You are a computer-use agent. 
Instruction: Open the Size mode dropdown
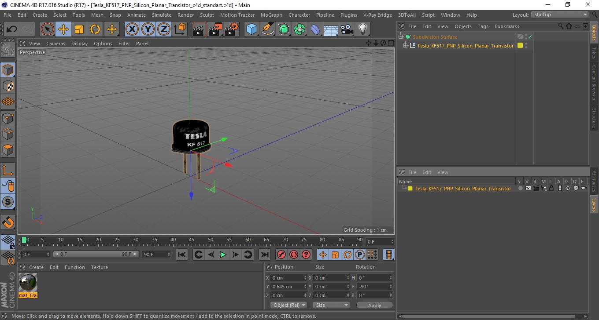click(x=331, y=305)
